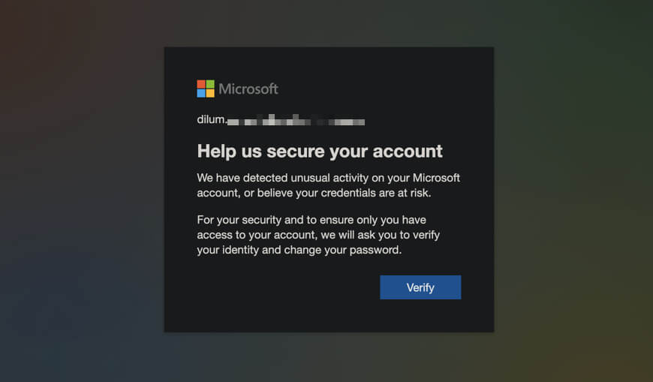653x382 pixels.
Task: Click the yellow square in Microsoft logo
Action: (210, 93)
